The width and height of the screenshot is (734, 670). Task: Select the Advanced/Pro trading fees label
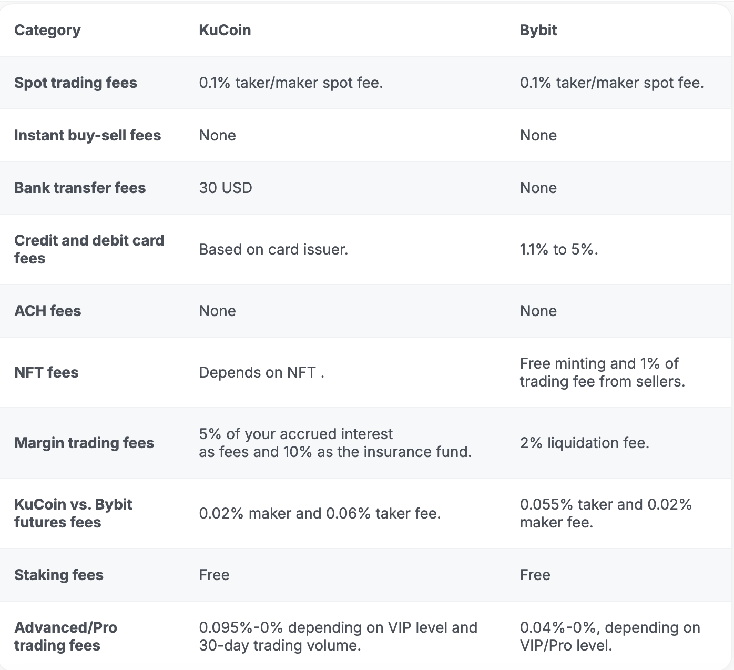tap(66, 636)
